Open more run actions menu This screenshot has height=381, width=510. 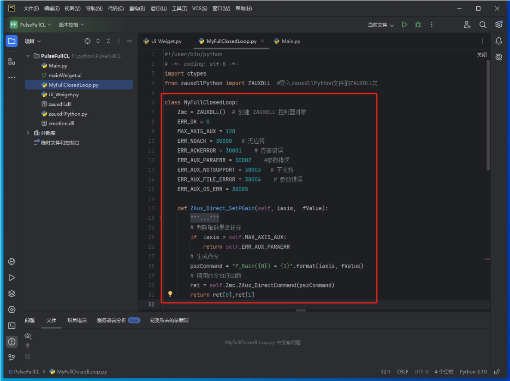click(x=432, y=25)
